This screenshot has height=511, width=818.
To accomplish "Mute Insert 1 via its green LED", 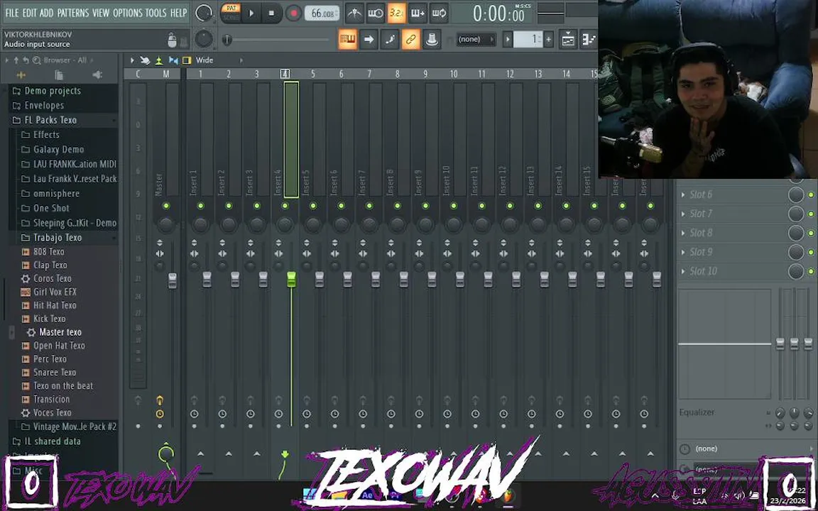I will pyautogui.click(x=200, y=206).
